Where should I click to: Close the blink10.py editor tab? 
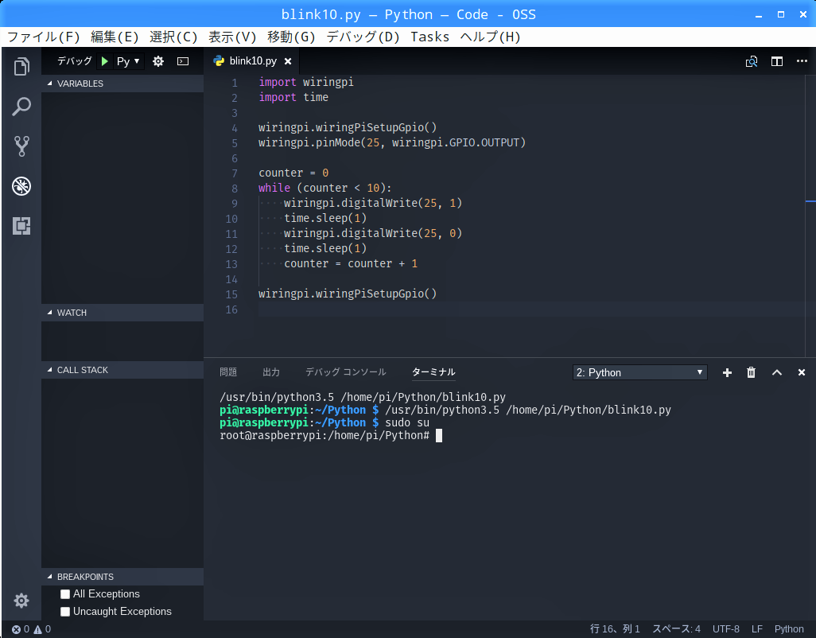point(288,61)
